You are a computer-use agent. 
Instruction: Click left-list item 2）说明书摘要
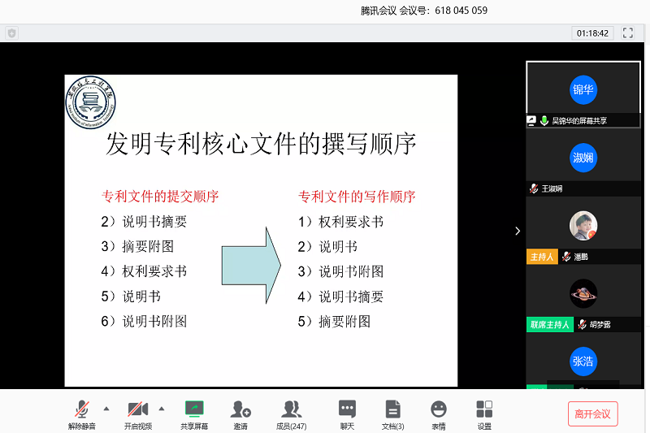click(x=144, y=222)
